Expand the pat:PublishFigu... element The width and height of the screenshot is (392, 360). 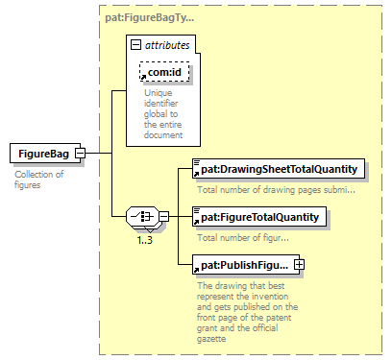point(300,265)
